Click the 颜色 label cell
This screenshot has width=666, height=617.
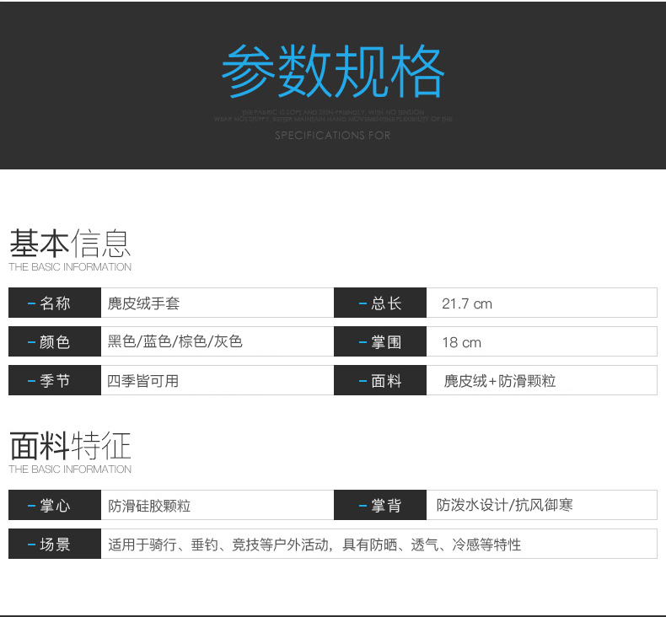pyautogui.click(x=55, y=341)
